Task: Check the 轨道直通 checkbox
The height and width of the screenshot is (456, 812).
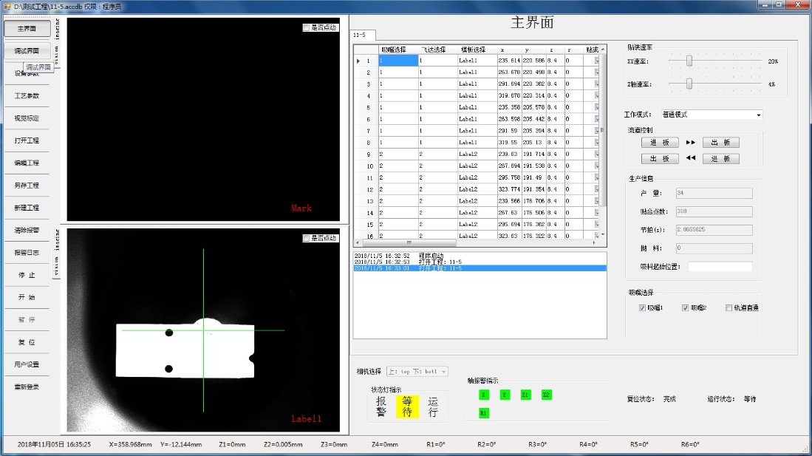Action: 729,307
